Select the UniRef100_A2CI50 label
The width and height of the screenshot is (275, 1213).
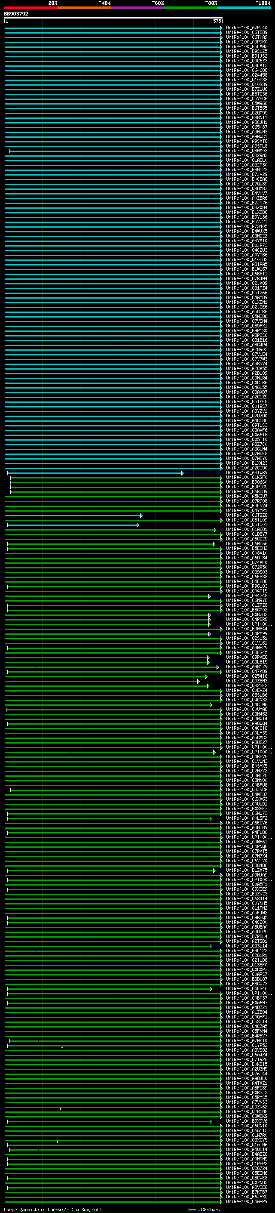pos(246,468)
